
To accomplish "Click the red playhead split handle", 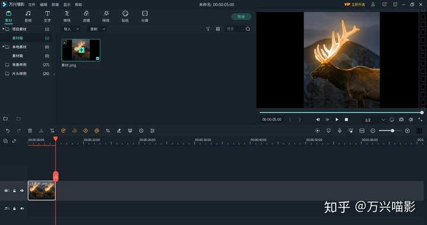I will pos(56,176).
